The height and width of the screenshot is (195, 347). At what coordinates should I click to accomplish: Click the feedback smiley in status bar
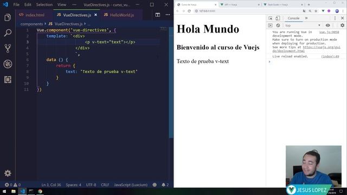click(155, 185)
